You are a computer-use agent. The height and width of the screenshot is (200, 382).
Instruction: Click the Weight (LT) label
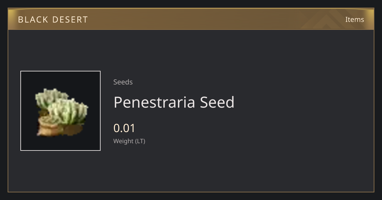tap(129, 141)
